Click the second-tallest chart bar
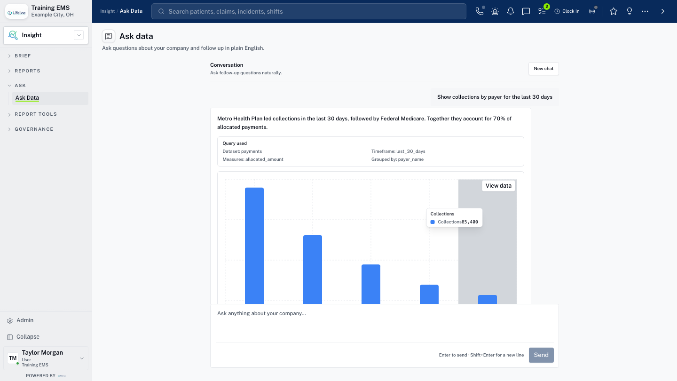Screen dimensions: 677x381 point(313,270)
